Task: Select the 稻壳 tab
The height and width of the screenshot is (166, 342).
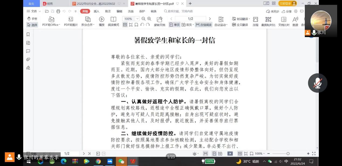Action: click(48, 3)
